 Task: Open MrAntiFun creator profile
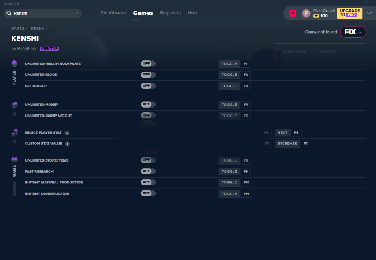click(26, 48)
